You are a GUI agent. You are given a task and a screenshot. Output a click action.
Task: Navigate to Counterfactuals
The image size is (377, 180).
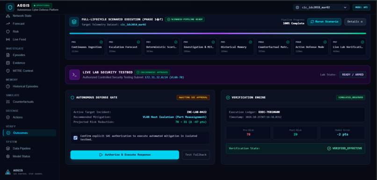pos(23,102)
